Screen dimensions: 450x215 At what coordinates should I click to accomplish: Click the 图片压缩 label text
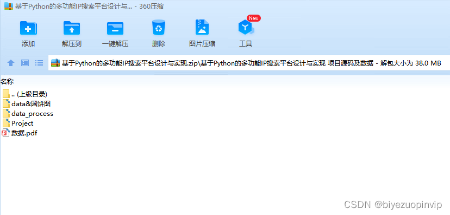202,44
